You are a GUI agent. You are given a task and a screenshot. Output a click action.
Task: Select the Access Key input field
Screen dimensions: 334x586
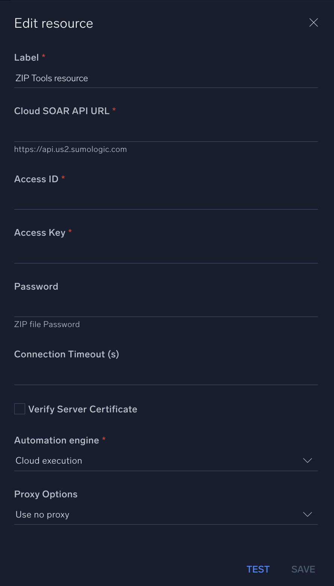pyautogui.click(x=166, y=254)
